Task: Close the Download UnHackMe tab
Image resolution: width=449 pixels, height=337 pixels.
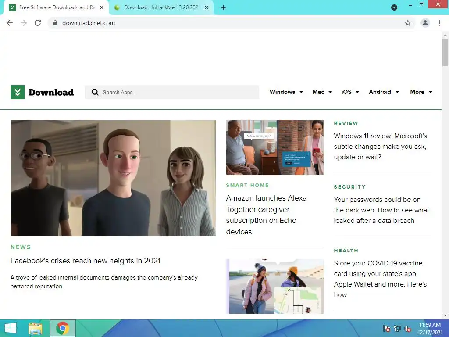Action: 207,7
